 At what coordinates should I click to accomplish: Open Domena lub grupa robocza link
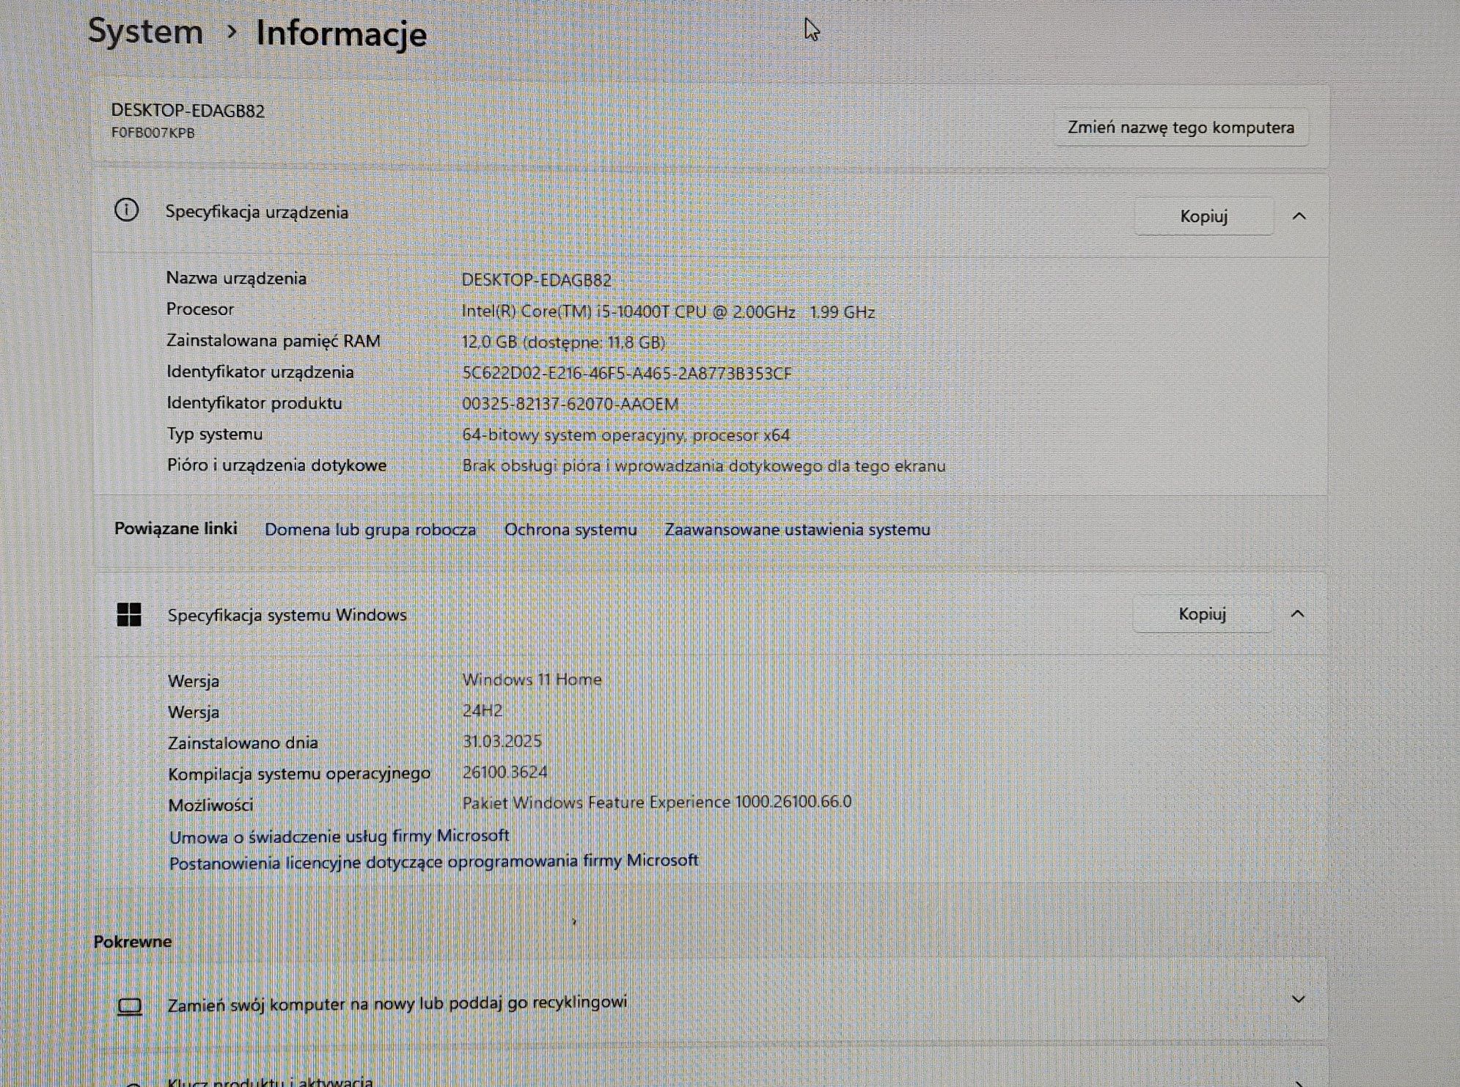(370, 529)
